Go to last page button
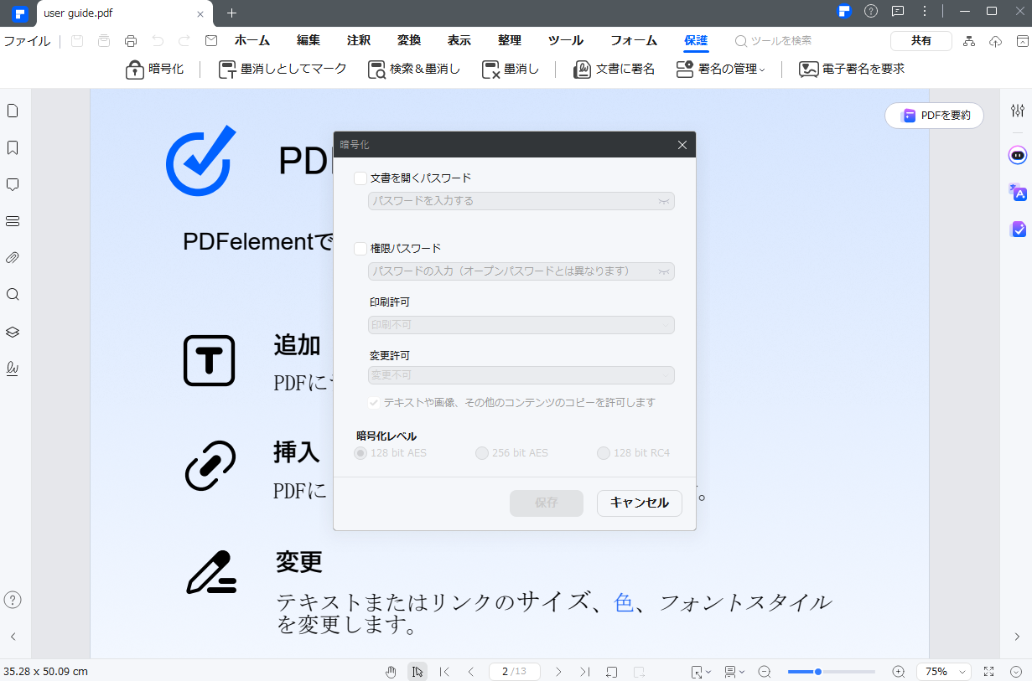The width and height of the screenshot is (1032, 681). pos(585,672)
